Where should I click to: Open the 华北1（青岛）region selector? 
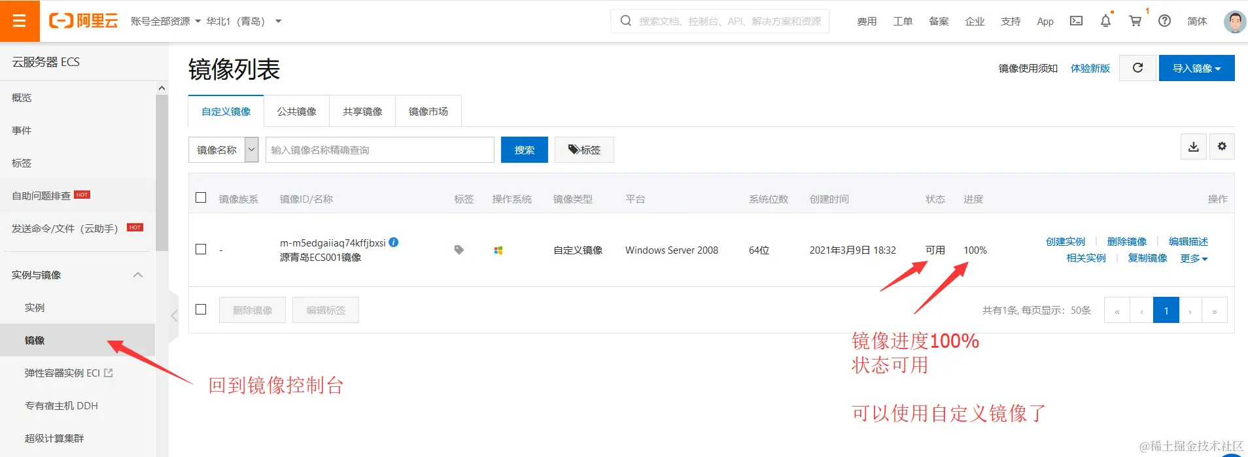[x=243, y=21]
